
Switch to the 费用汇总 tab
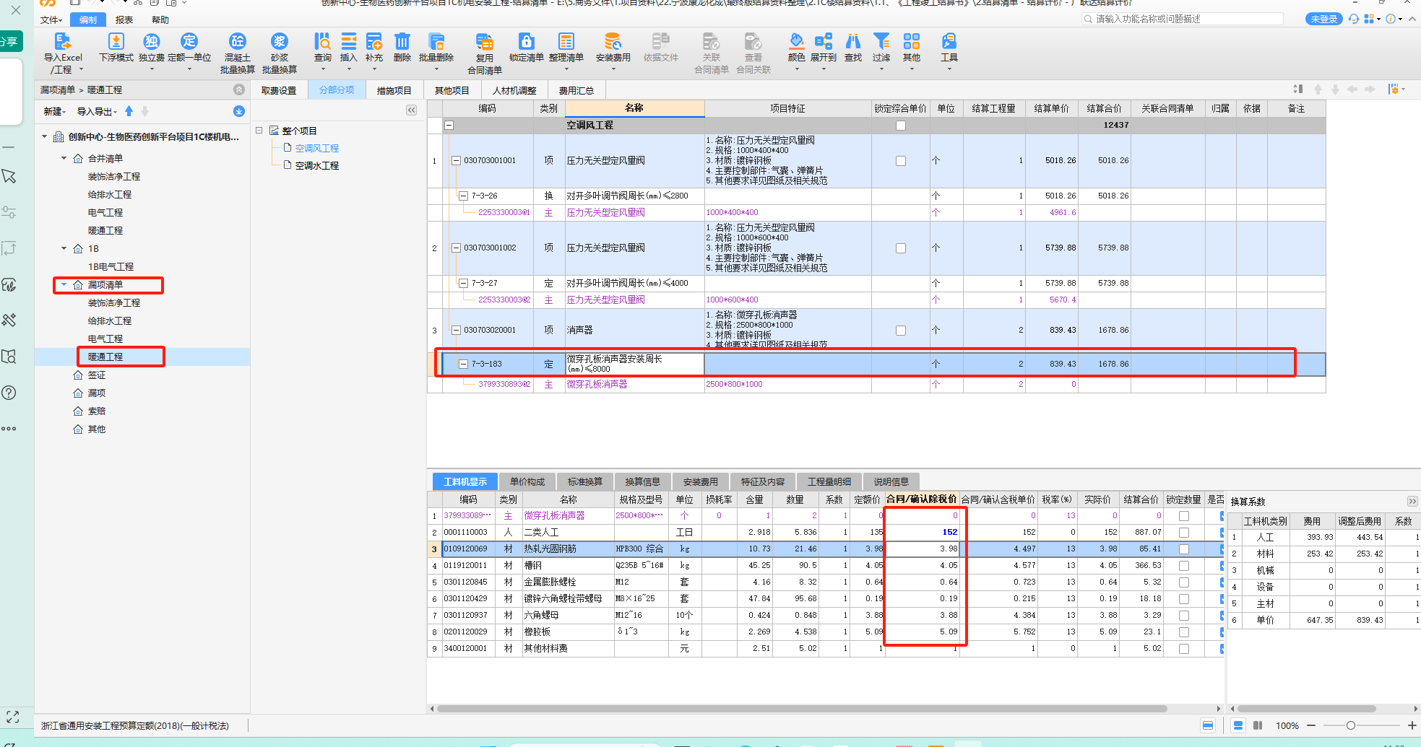[x=576, y=90]
